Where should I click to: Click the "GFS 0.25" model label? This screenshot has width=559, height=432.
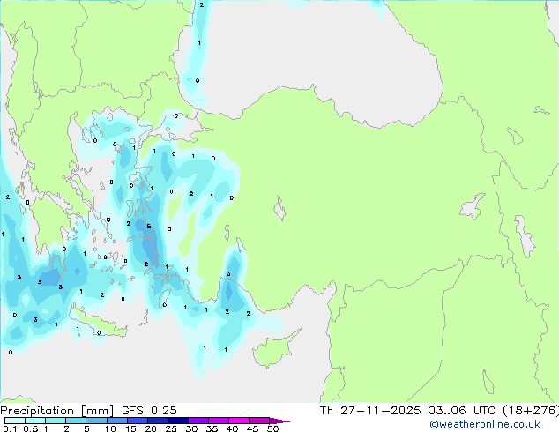tap(149, 411)
